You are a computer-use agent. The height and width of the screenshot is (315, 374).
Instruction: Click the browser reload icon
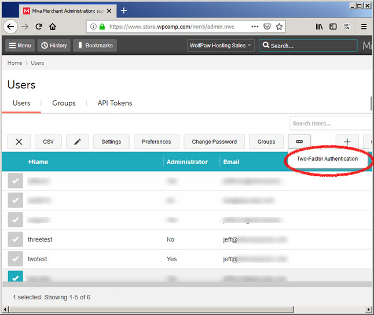[39, 27]
